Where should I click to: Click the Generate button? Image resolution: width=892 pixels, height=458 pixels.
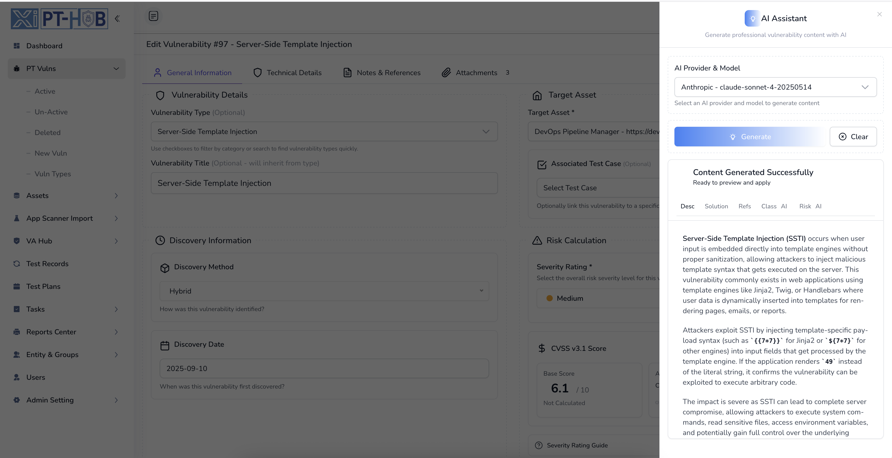(750, 137)
